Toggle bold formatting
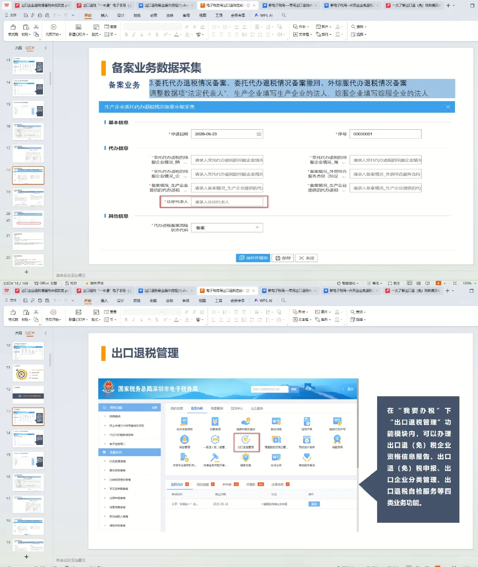The image size is (478, 567). click(127, 34)
